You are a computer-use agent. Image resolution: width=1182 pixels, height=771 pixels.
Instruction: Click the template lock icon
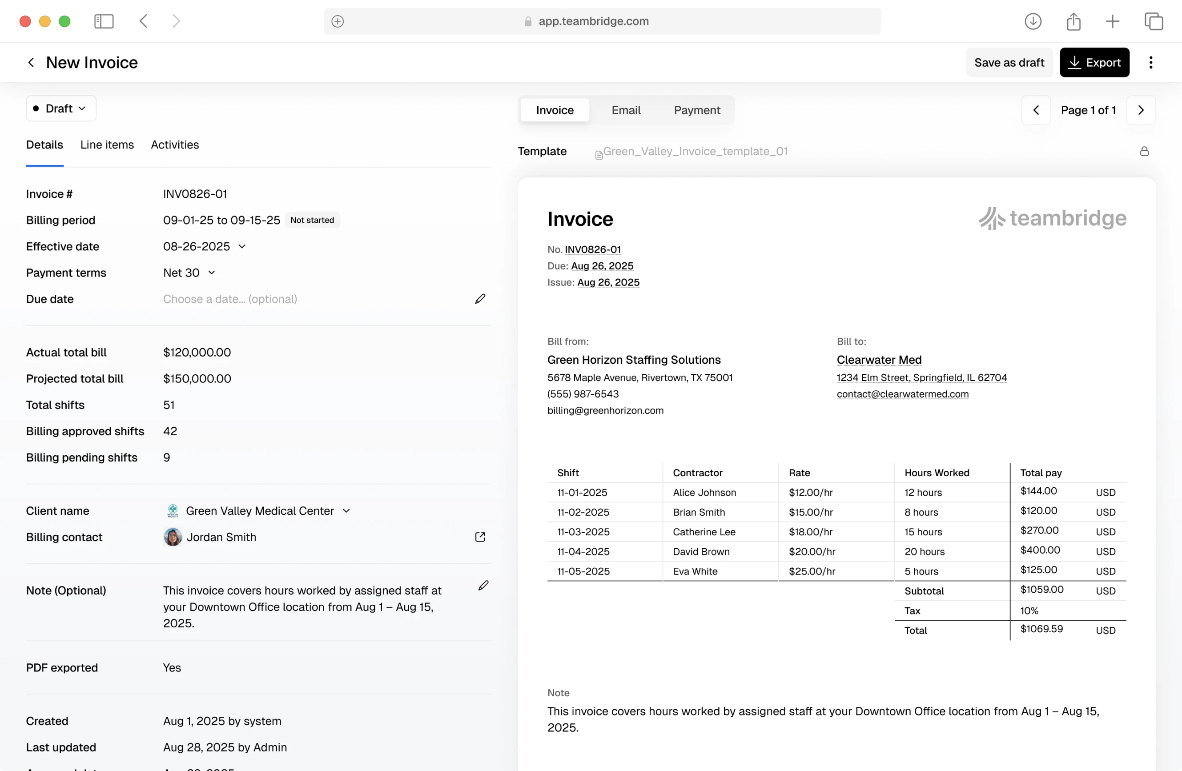click(x=1144, y=152)
